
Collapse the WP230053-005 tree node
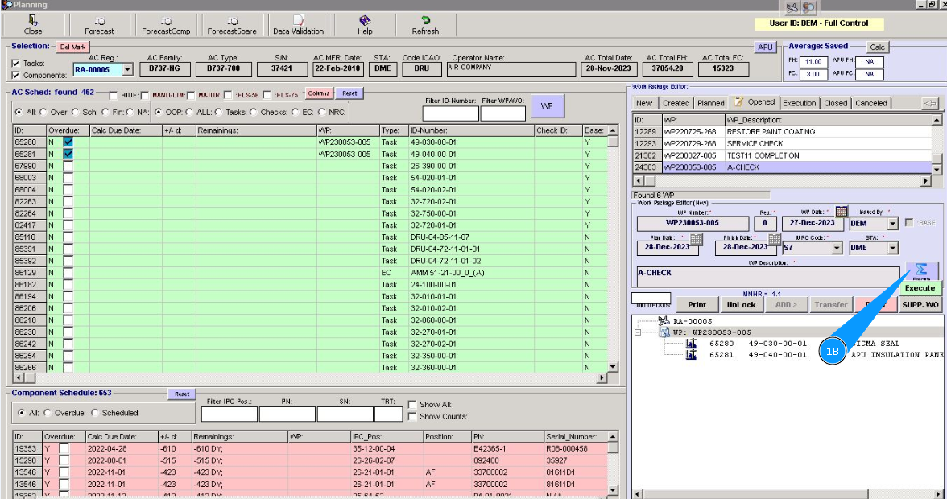pos(637,332)
